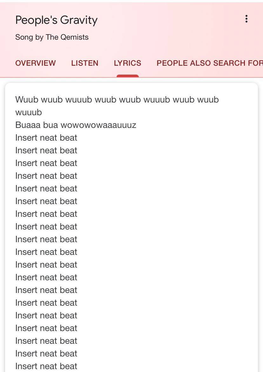Click The Qemists artist name

67,37
